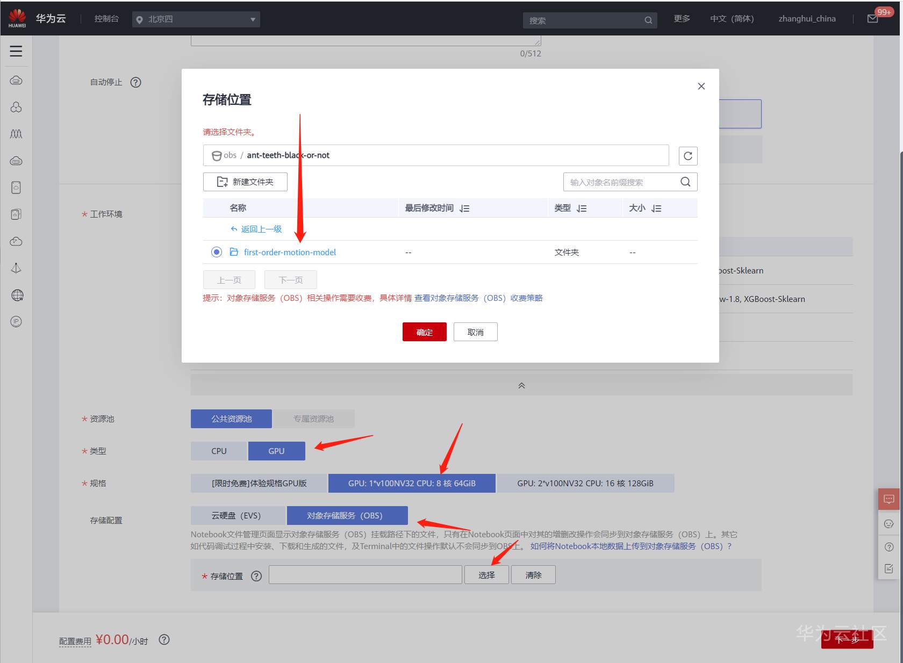Click the 下一页 pagination button

pos(291,280)
